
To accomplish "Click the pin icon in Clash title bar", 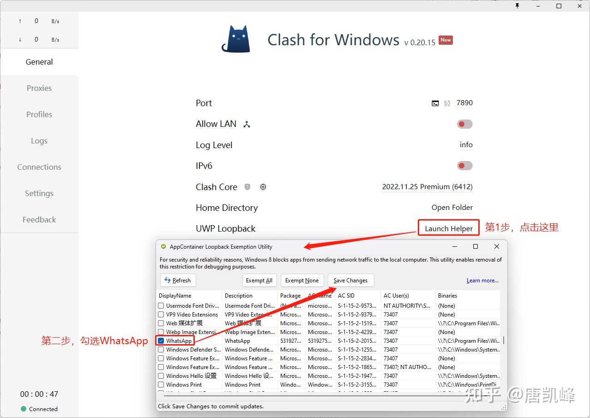I will tap(517, 6).
